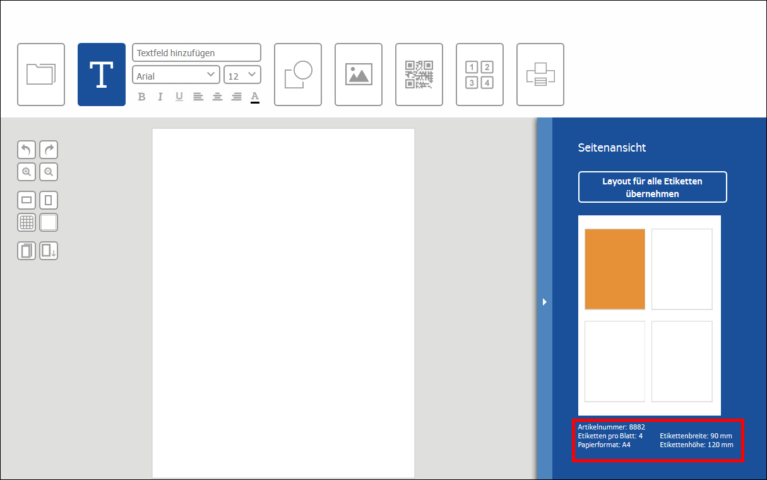Screen dimensions: 767x480
Task: Open the image insertion tool
Action: coord(358,74)
